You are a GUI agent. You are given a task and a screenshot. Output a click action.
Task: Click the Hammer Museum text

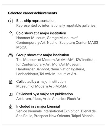click(x=31, y=38)
